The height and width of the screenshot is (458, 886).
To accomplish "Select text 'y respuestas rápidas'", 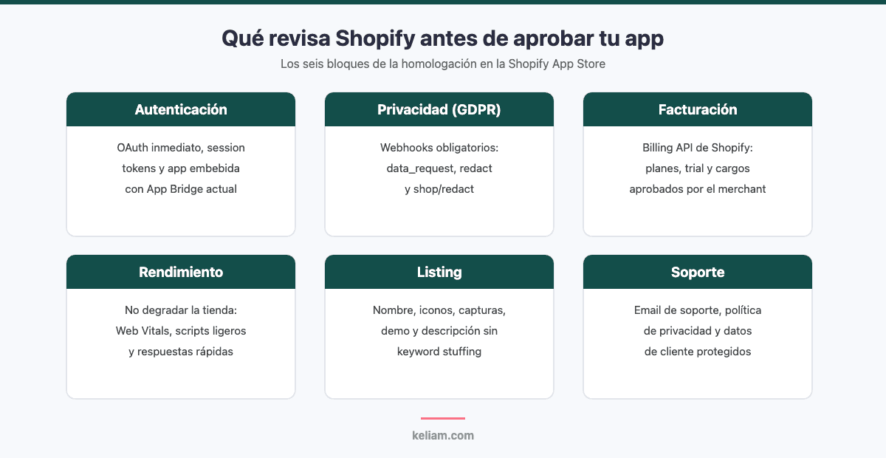I will [181, 352].
